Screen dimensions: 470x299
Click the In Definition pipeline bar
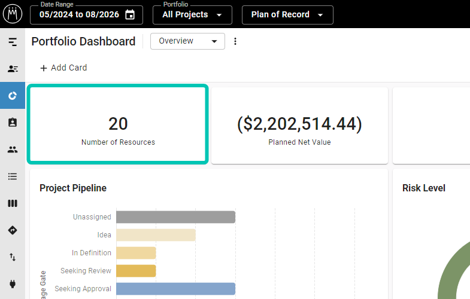[x=136, y=253]
